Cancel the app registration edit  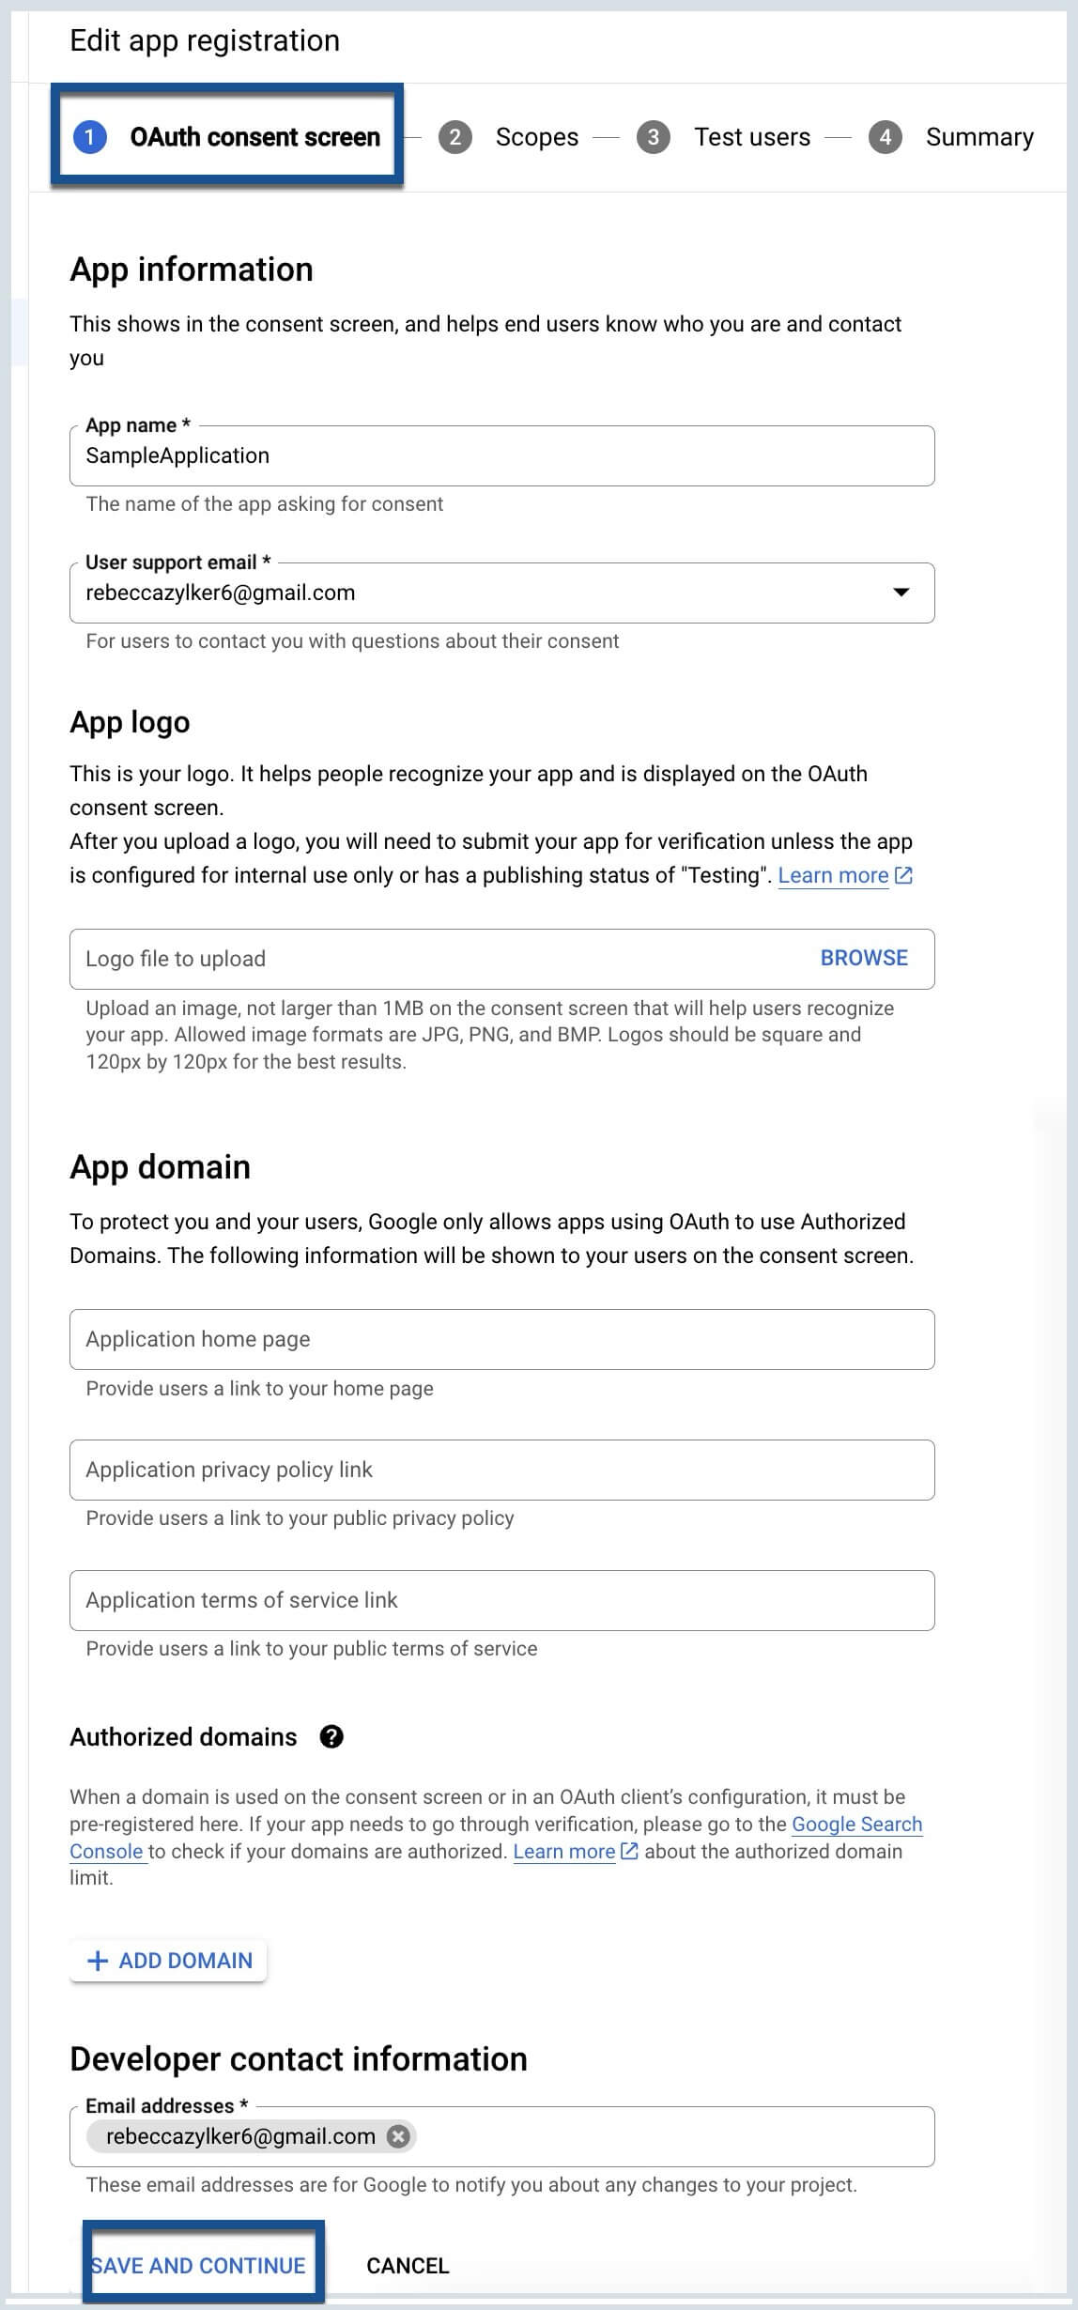pyautogui.click(x=408, y=2266)
